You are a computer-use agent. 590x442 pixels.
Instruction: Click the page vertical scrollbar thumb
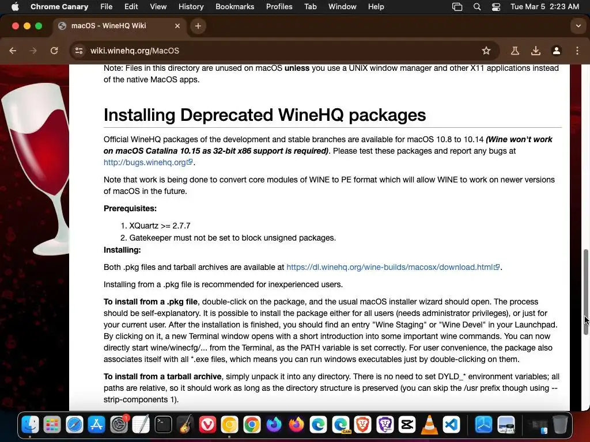[586, 292]
